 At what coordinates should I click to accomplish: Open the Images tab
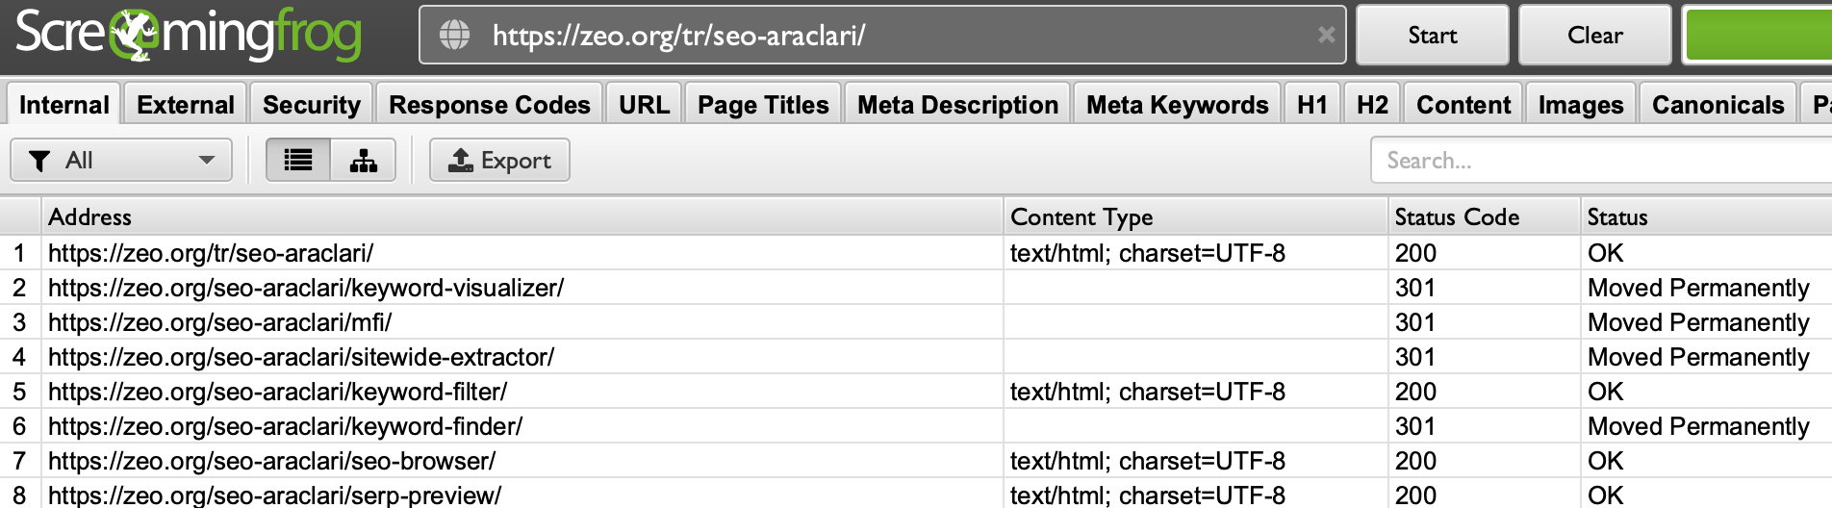pyautogui.click(x=1581, y=104)
